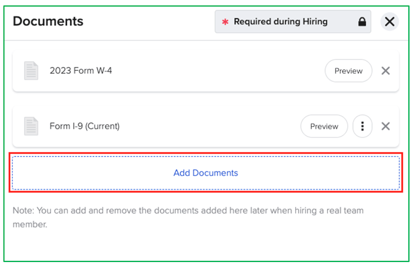Click the empty space left of the hiring badge
412x267 pixels.
point(148,22)
